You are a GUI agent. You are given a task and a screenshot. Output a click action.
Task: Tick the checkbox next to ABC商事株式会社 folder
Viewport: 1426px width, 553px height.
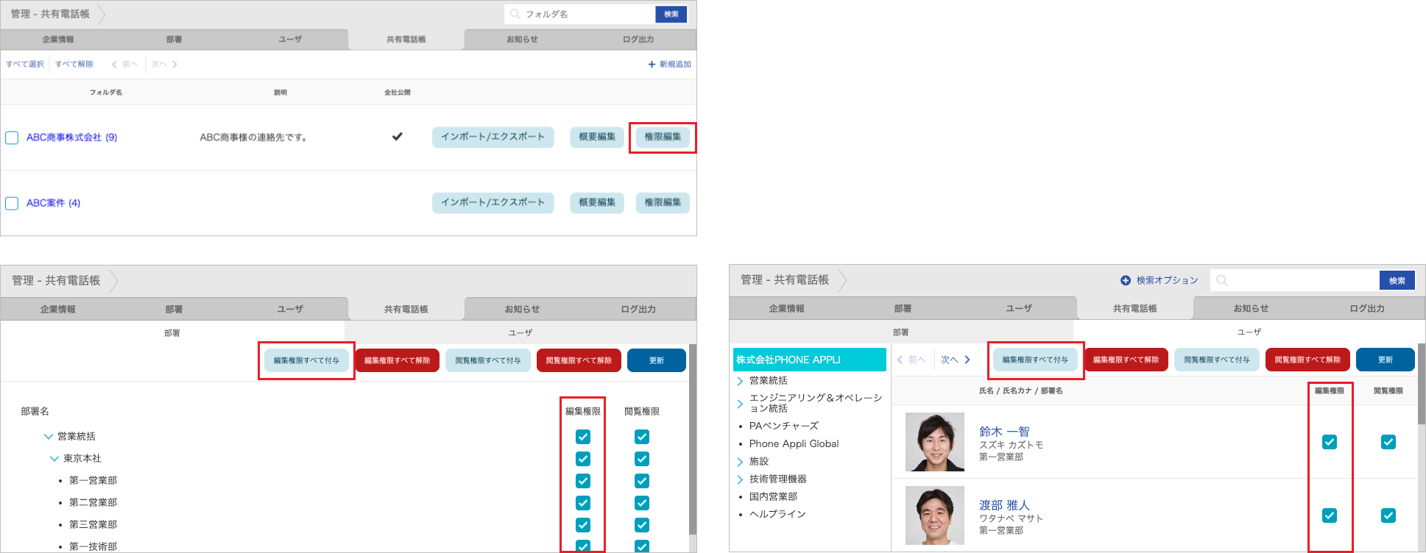(12, 138)
